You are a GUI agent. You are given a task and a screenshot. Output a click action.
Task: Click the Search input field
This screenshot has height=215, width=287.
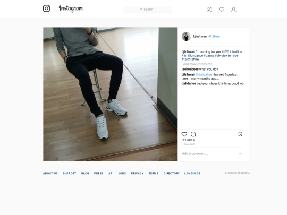coord(148,9)
